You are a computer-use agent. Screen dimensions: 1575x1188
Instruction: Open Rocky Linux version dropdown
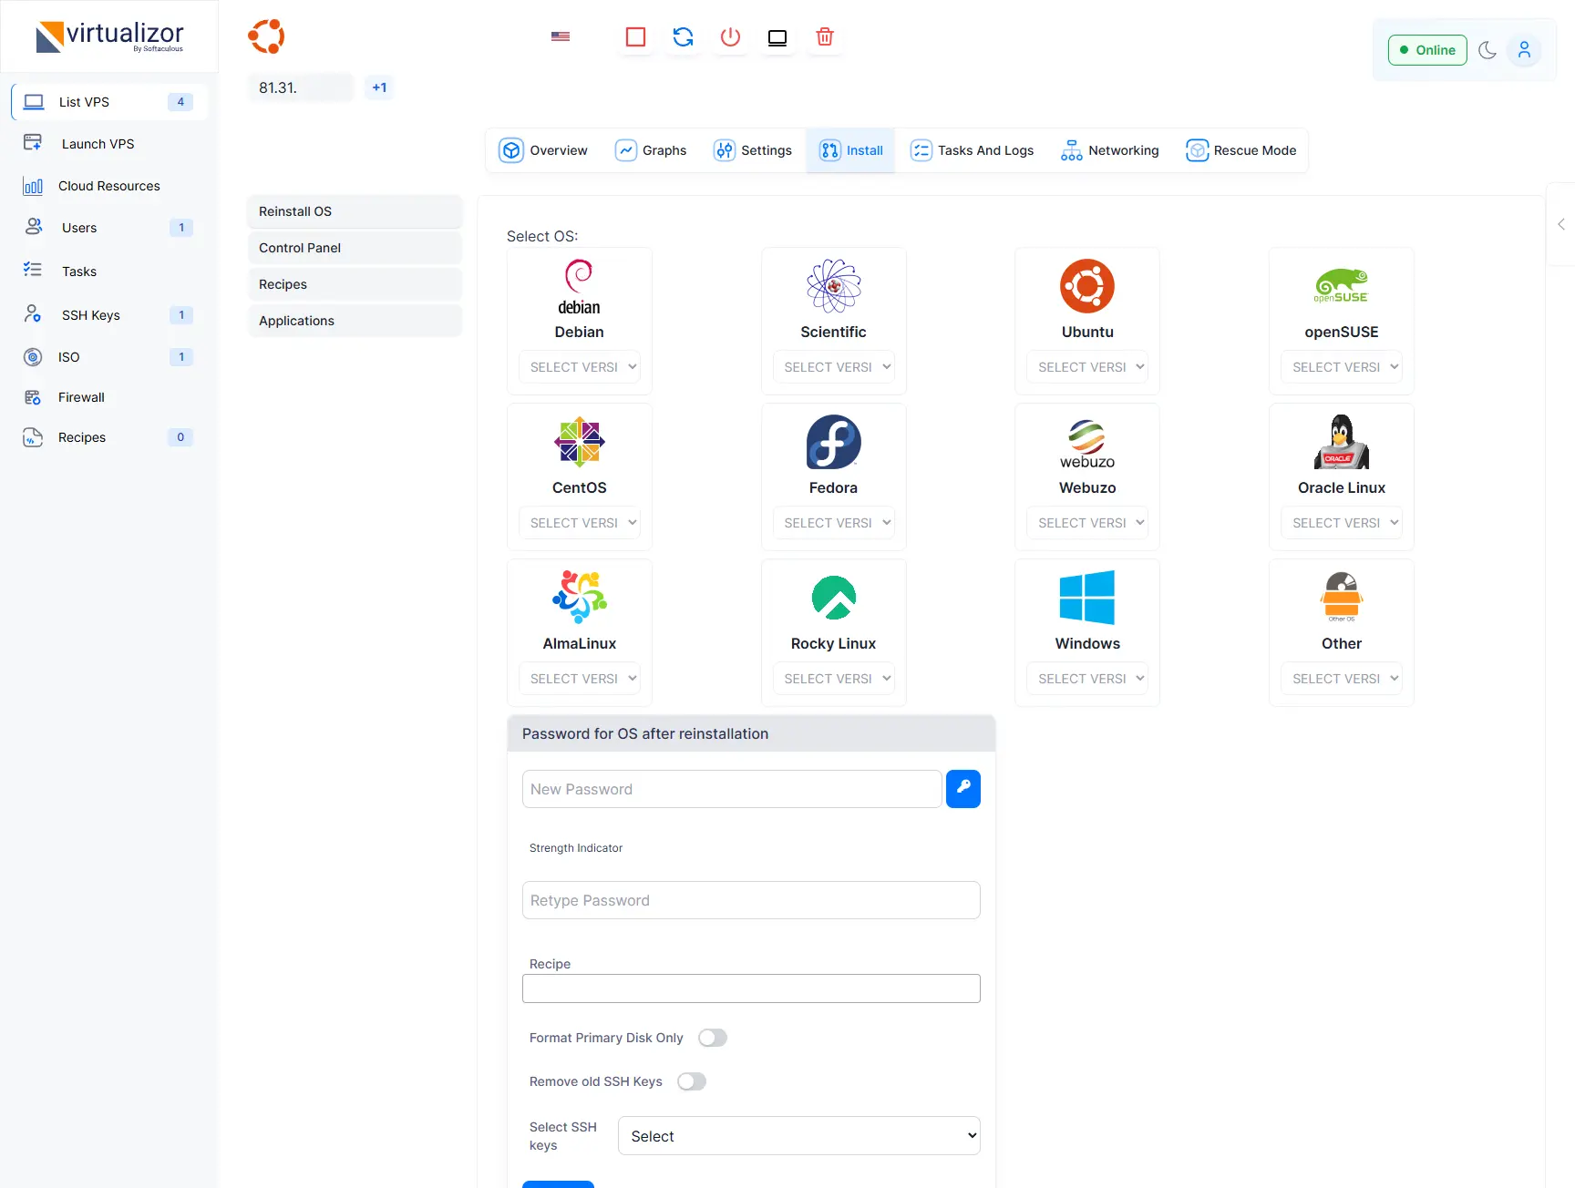pyautogui.click(x=834, y=679)
